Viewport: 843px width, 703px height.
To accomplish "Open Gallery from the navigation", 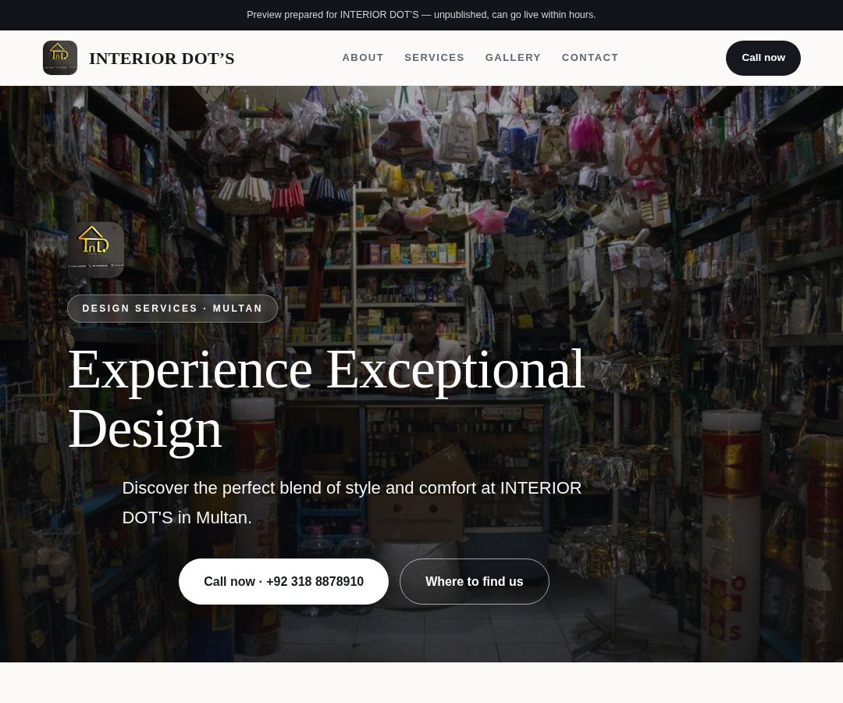I will pos(513,58).
